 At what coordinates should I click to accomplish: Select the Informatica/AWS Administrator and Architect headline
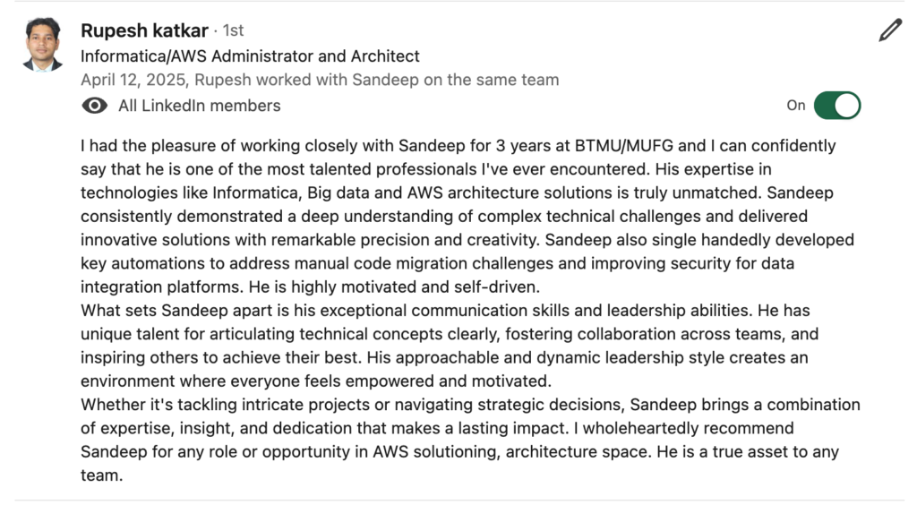(250, 56)
